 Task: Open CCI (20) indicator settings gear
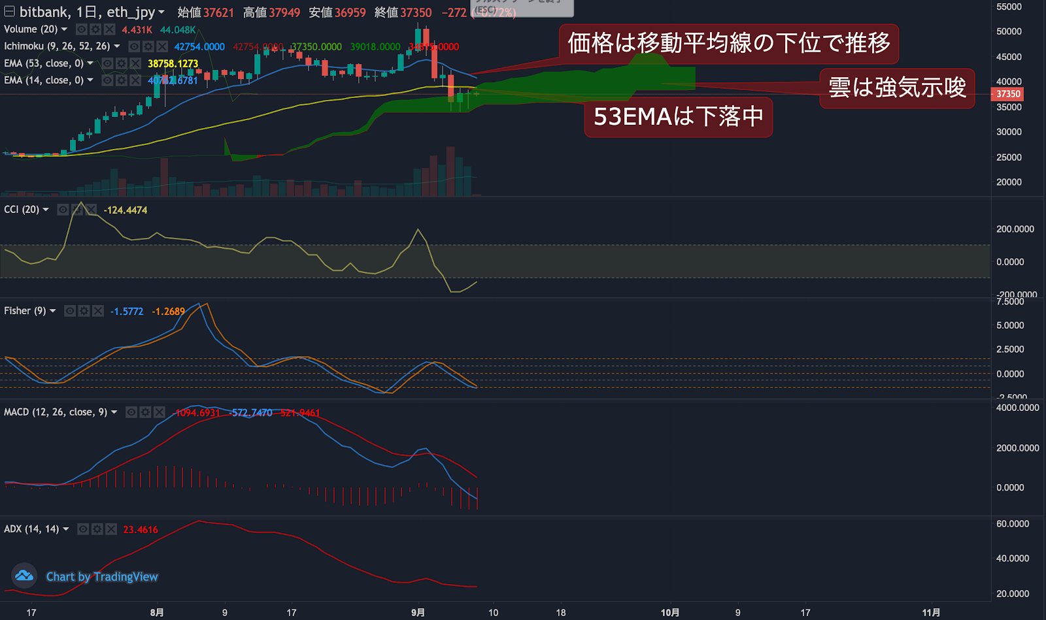click(77, 210)
